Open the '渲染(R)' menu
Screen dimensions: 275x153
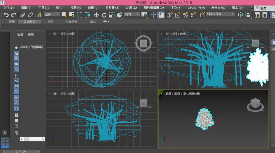(x=176, y=8)
